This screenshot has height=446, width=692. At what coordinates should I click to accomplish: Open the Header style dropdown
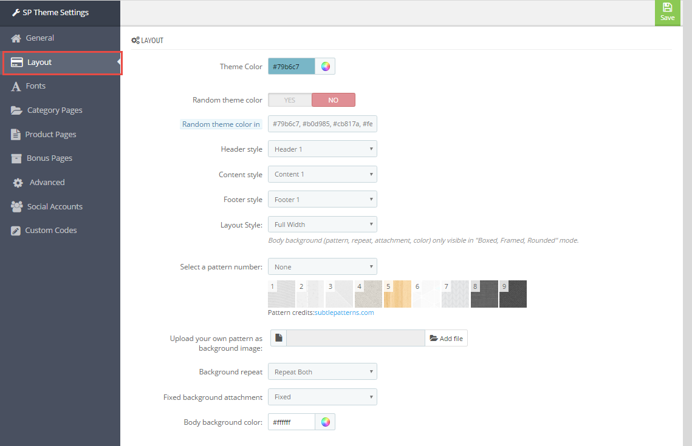coord(322,149)
